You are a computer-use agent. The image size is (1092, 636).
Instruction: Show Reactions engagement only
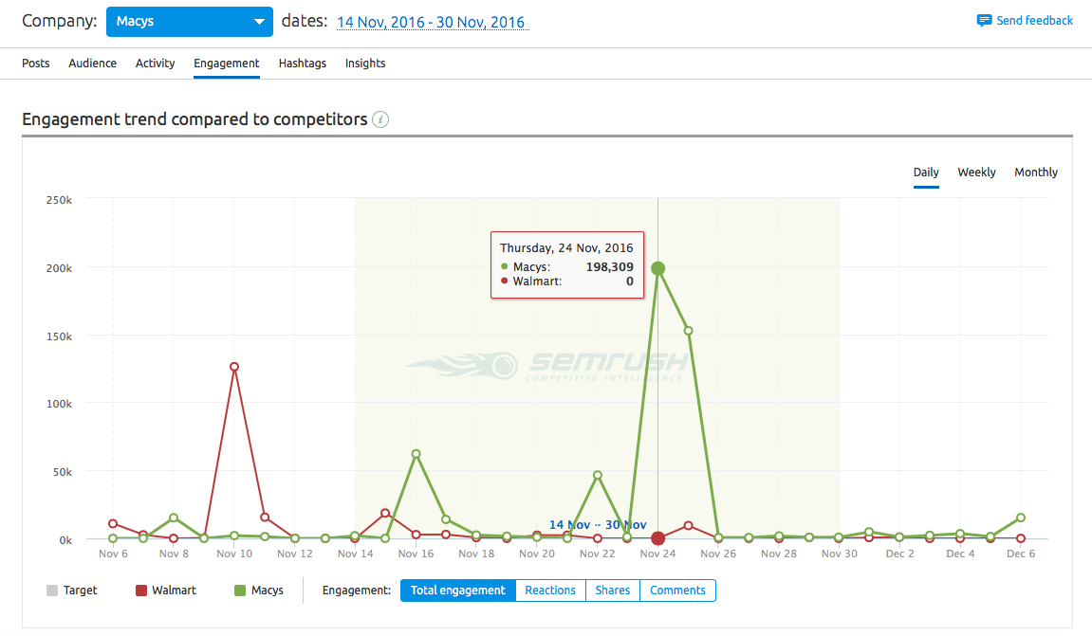(550, 591)
